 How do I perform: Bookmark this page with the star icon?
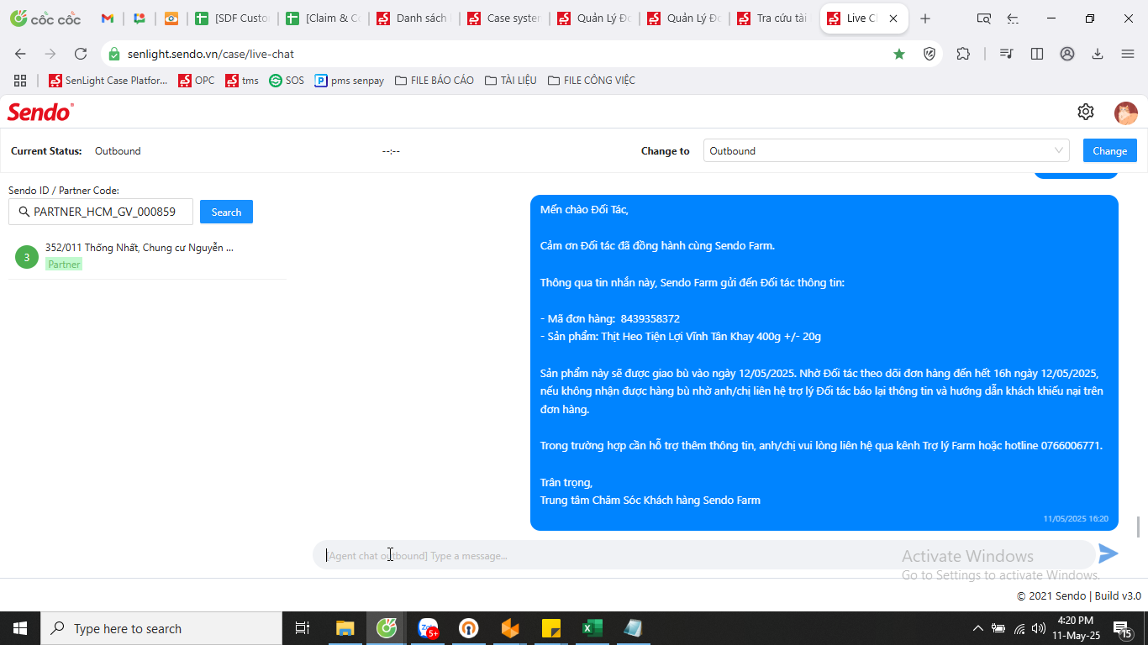click(899, 54)
